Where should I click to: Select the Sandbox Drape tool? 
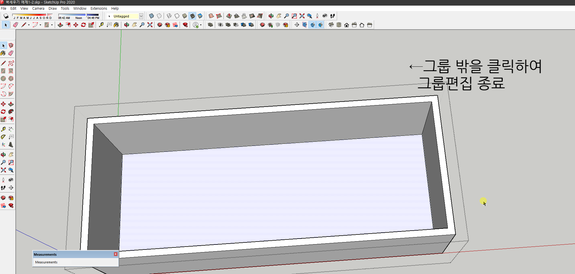(244, 16)
